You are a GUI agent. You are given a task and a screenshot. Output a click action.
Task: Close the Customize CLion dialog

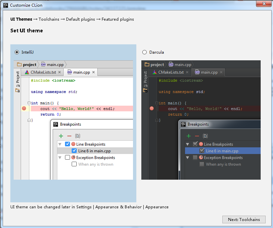click(x=264, y=4)
